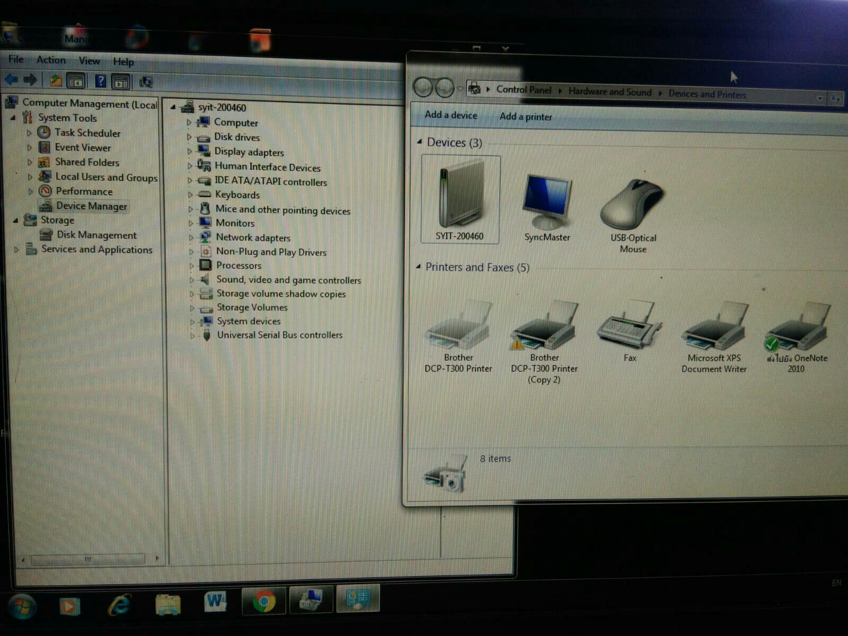Expand the Network adapters node

pyautogui.click(x=191, y=237)
